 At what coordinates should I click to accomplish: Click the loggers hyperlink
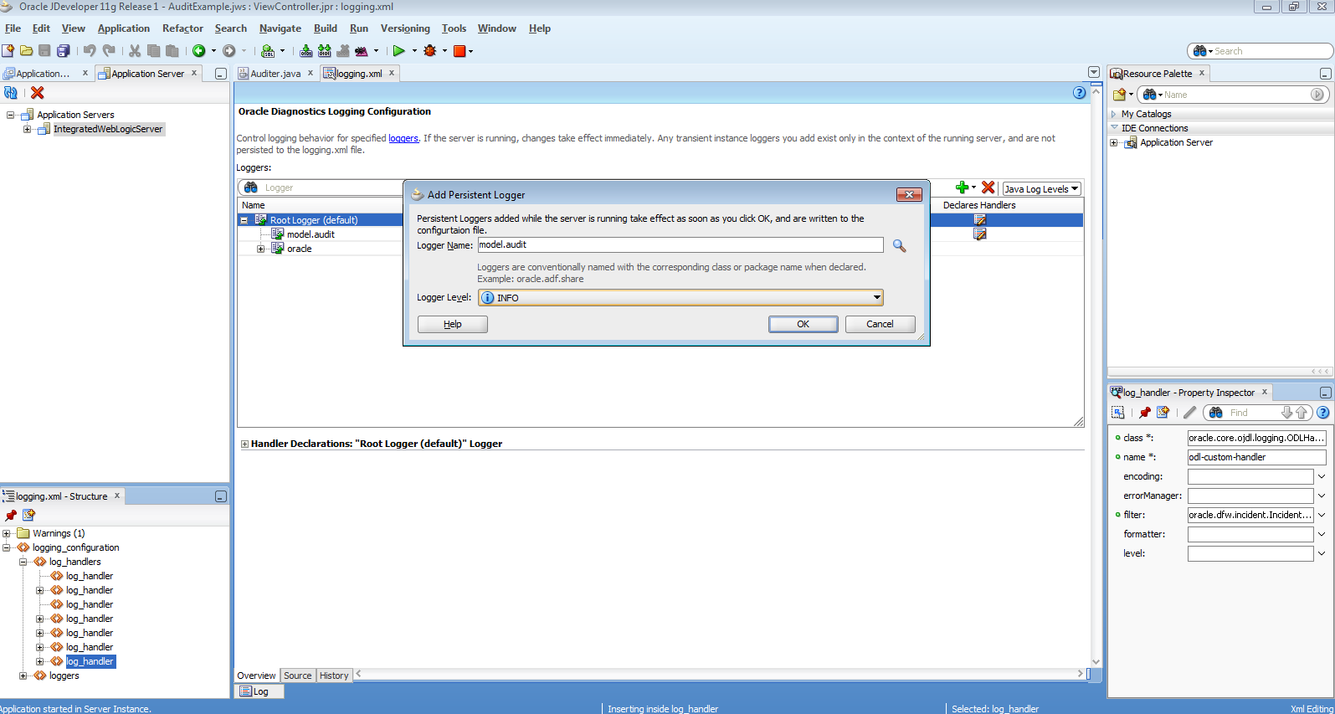click(x=403, y=138)
